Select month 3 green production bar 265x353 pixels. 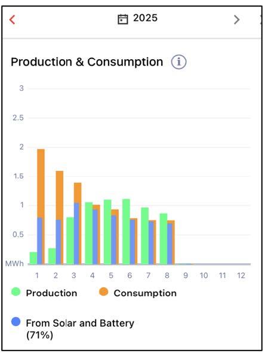[70, 241]
